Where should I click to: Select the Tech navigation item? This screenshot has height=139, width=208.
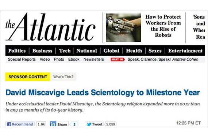point(65,51)
